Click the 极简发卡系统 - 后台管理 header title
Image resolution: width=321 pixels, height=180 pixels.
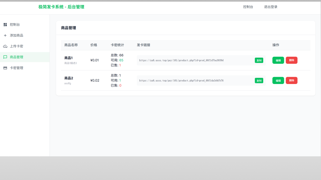[61, 7]
